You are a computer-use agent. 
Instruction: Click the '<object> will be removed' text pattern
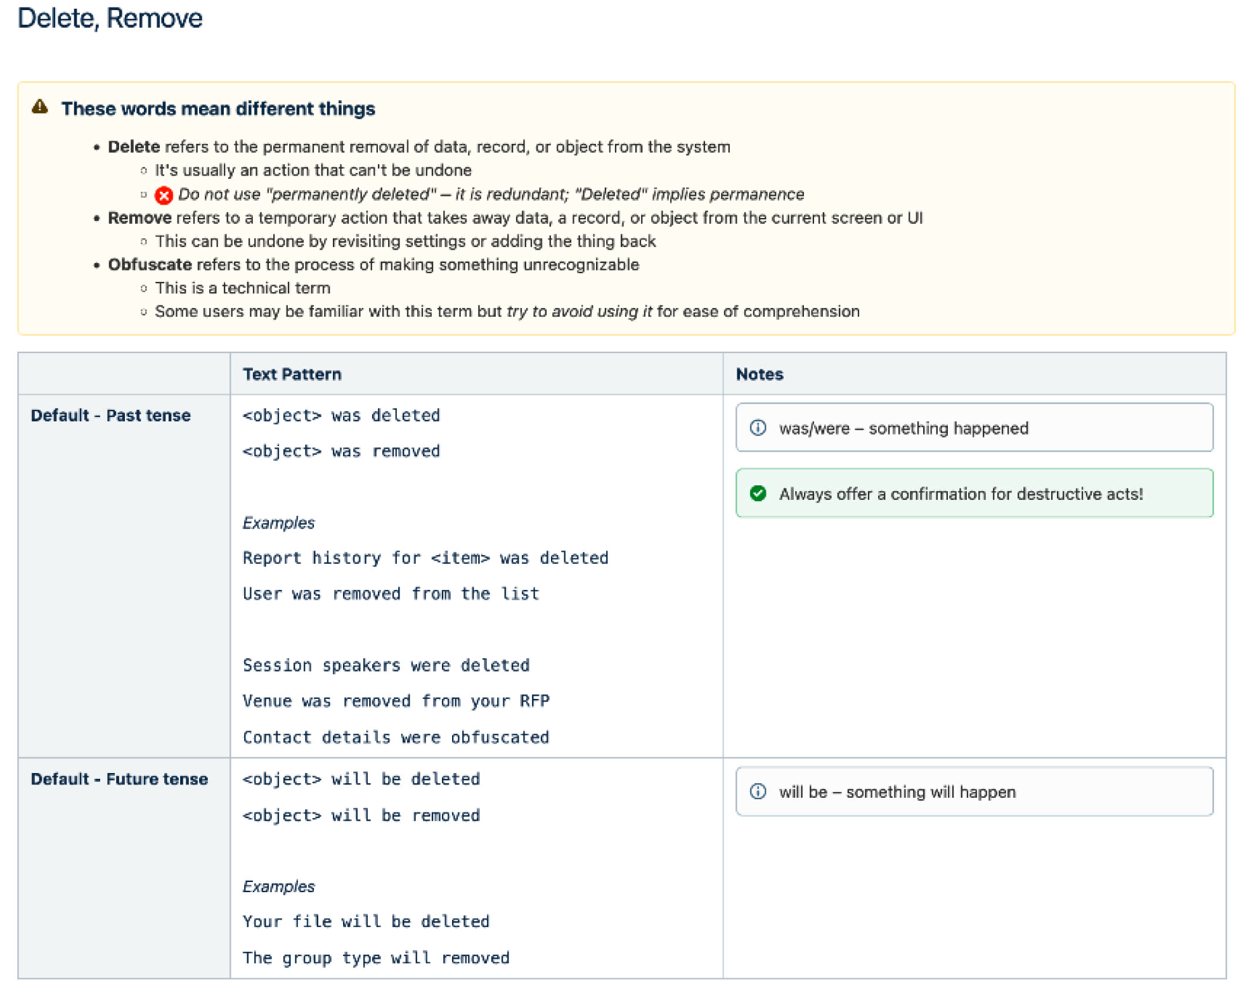(361, 815)
